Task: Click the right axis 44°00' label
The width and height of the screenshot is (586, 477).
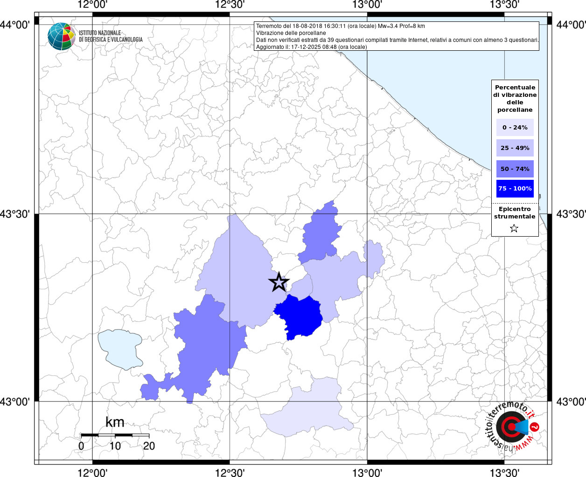Action: coord(571,24)
